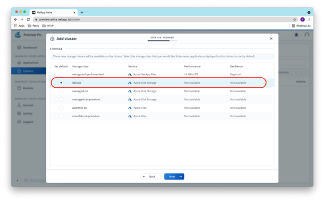Open Chrome three-dot menu
Viewport: 325px width, 202px height.
[x=309, y=19]
